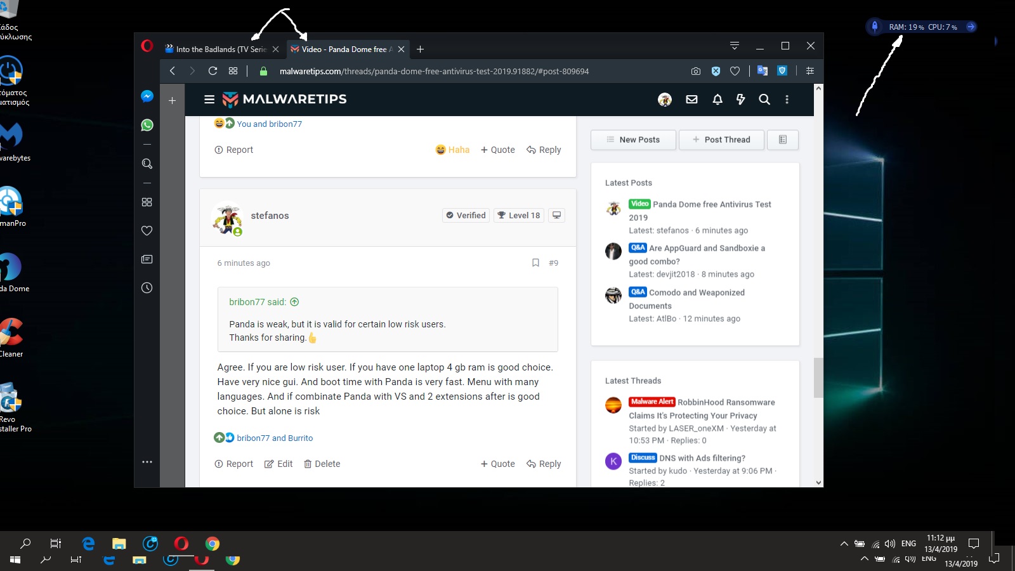Click the Post Thread button

(x=721, y=140)
